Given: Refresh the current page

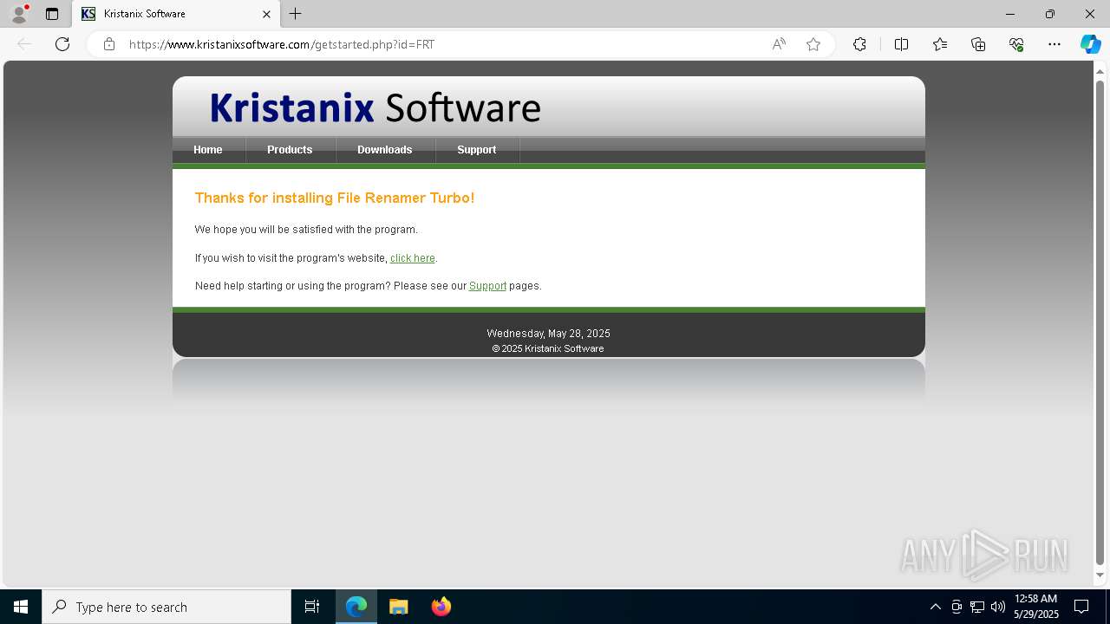Looking at the screenshot, I should click(62, 44).
